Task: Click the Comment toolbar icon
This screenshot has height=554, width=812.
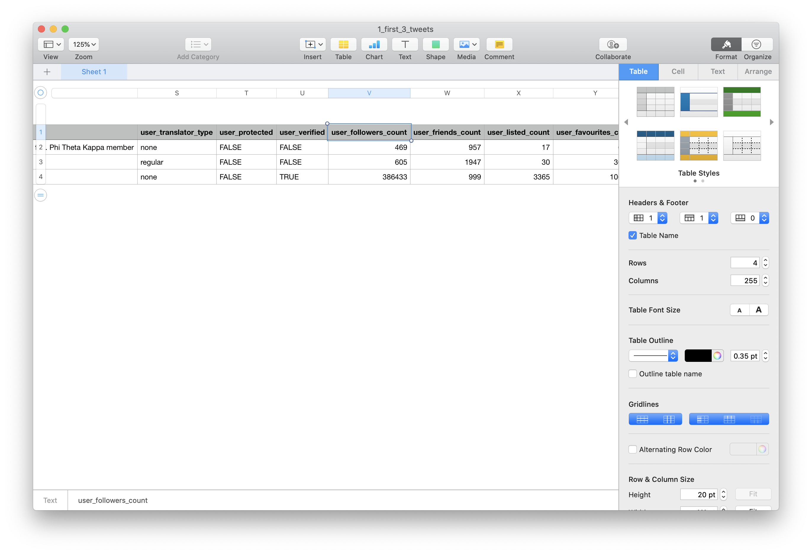Action: 499,44
